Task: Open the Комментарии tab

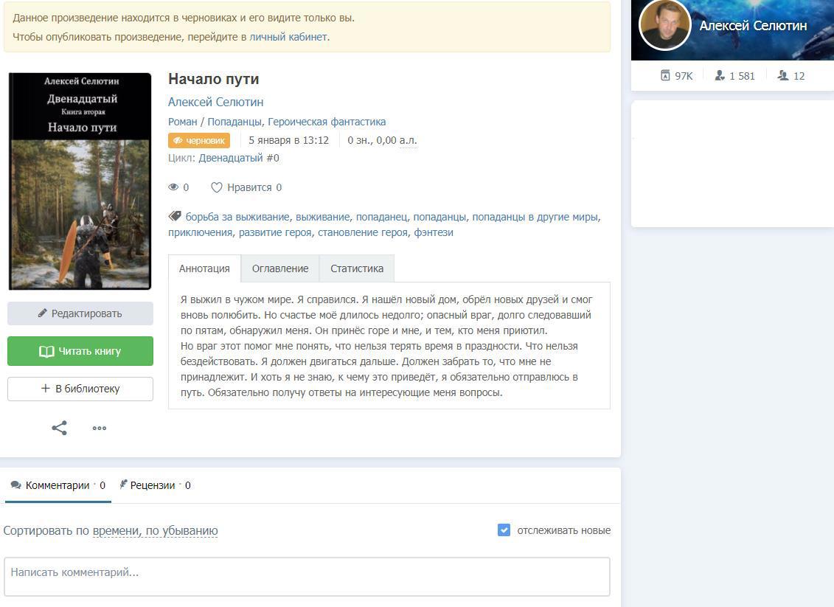Action: tap(58, 485)
